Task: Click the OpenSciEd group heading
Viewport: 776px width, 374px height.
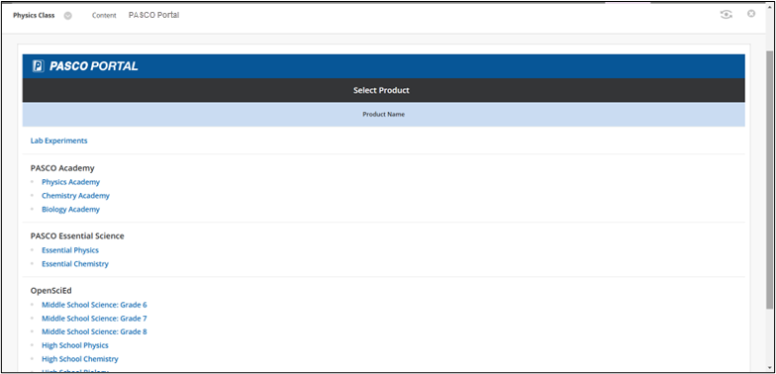Action: pyautogui.click(x=51, y=291)
